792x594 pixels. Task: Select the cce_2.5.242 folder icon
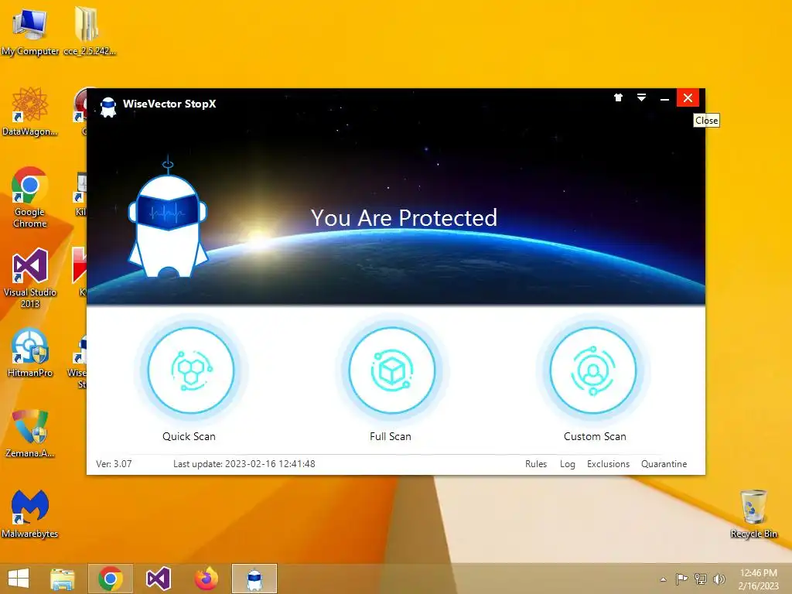pyautogui.click(x=89, y=31)
